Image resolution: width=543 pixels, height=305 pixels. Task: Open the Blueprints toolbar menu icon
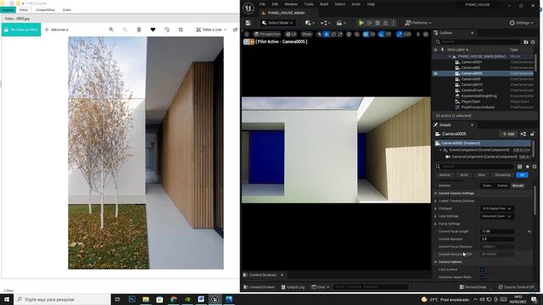(x=325, y=23)
